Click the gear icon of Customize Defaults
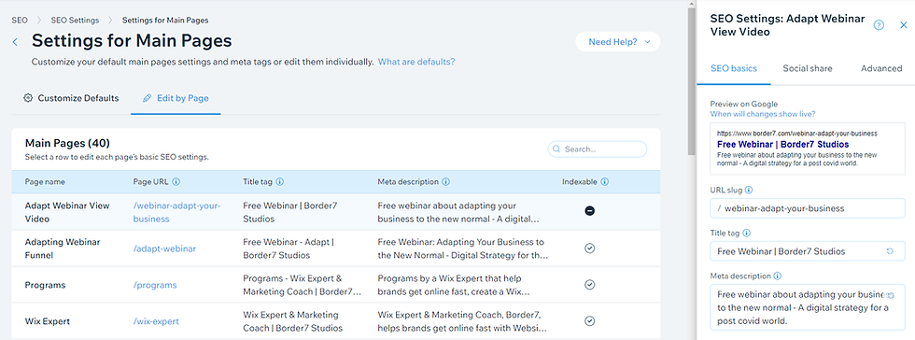 [28, 98]
